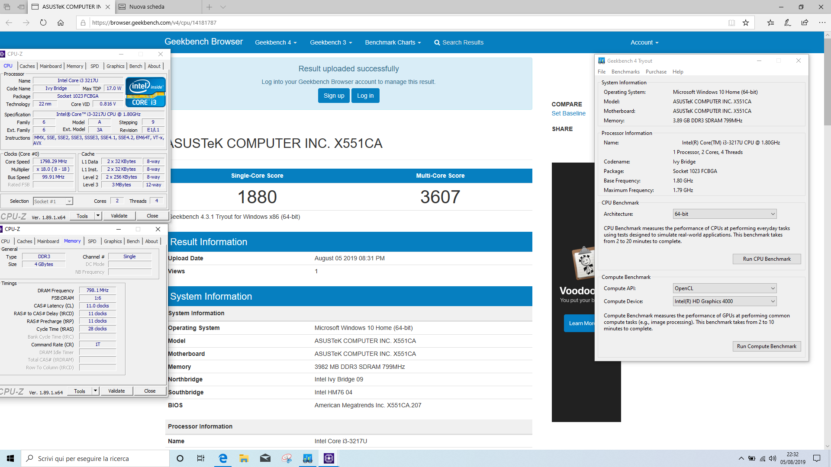This screenshot has height=467, width=831.
Task: Open Search Results page
Action: [459, 42]
